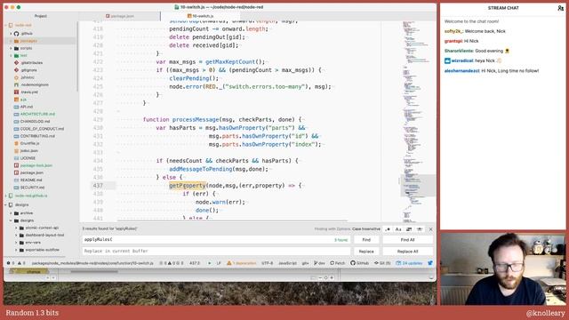
Task: Focus the Replace in current buffer field
Action: [x=216, y=251]
